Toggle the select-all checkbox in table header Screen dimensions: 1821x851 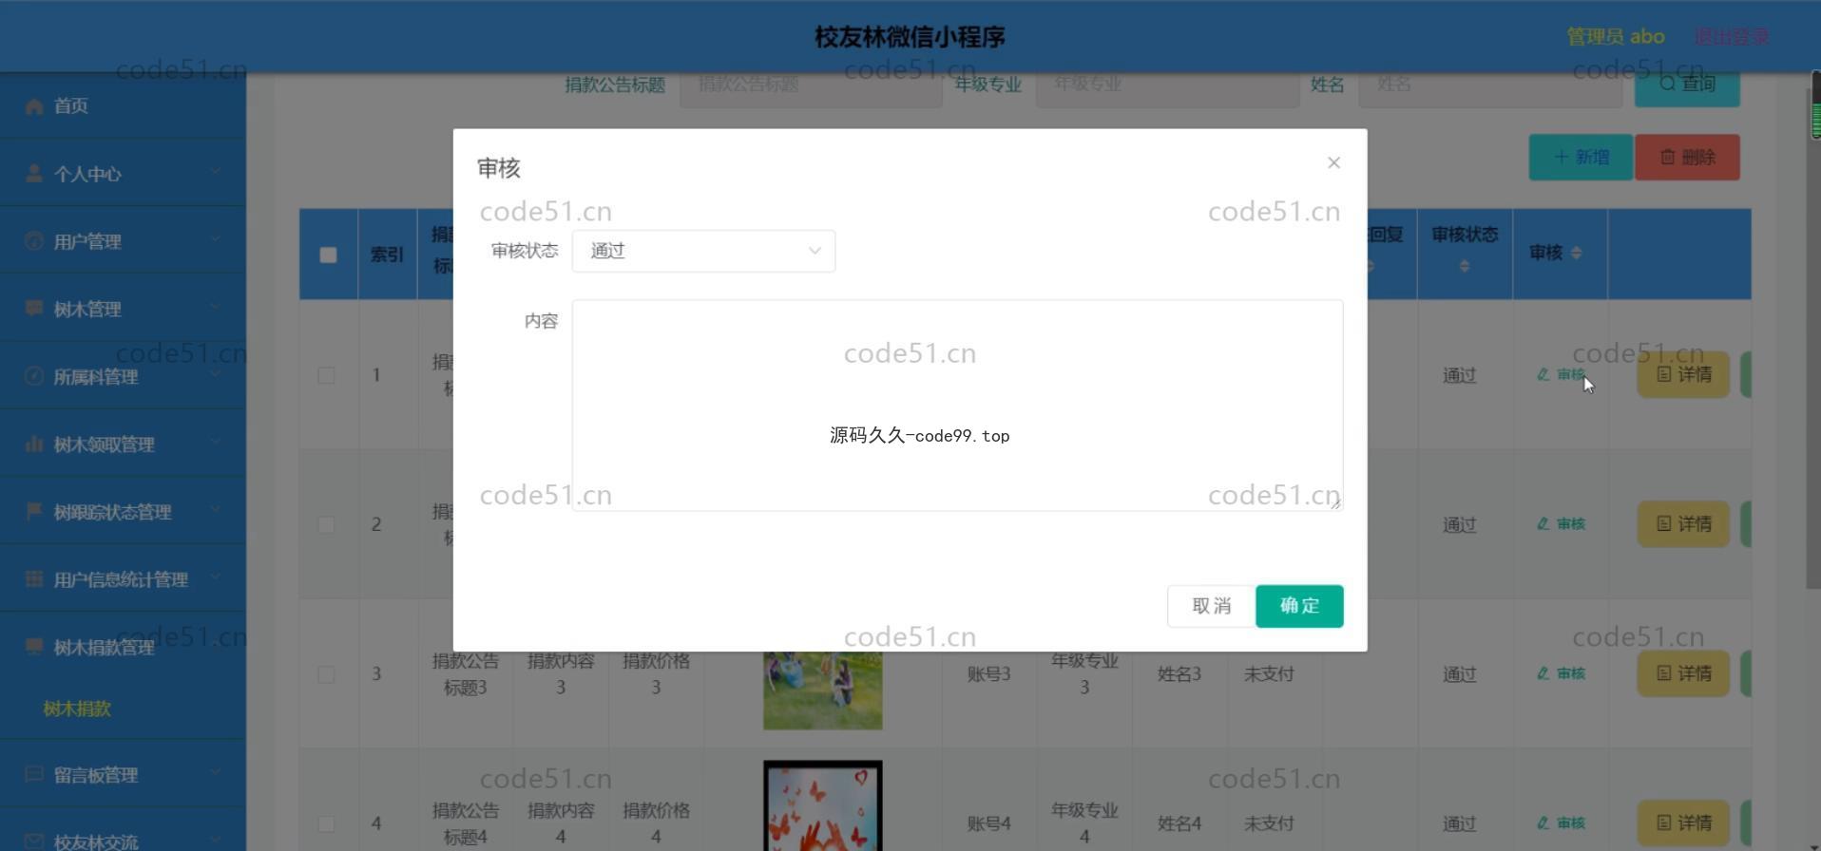(328, 255)
